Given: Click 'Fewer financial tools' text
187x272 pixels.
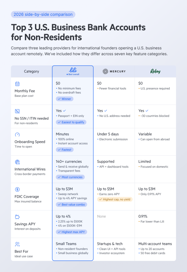Looking at the screenshot, I should (113, 88).
